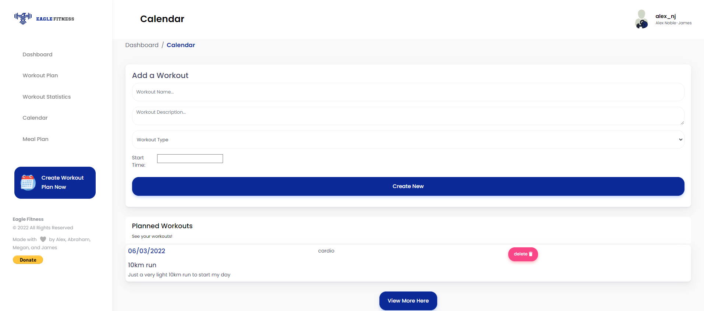Click the cardio workout type label
The height and width of the screenshot is (311, 704).
(326, 251)
